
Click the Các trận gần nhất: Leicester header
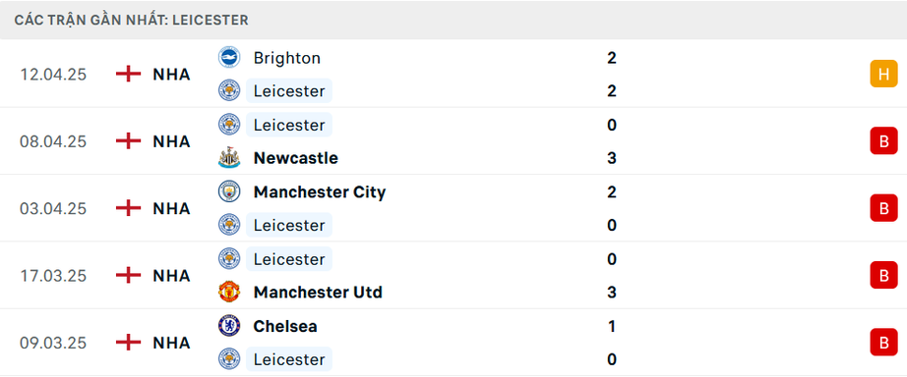tap(131, 21)
